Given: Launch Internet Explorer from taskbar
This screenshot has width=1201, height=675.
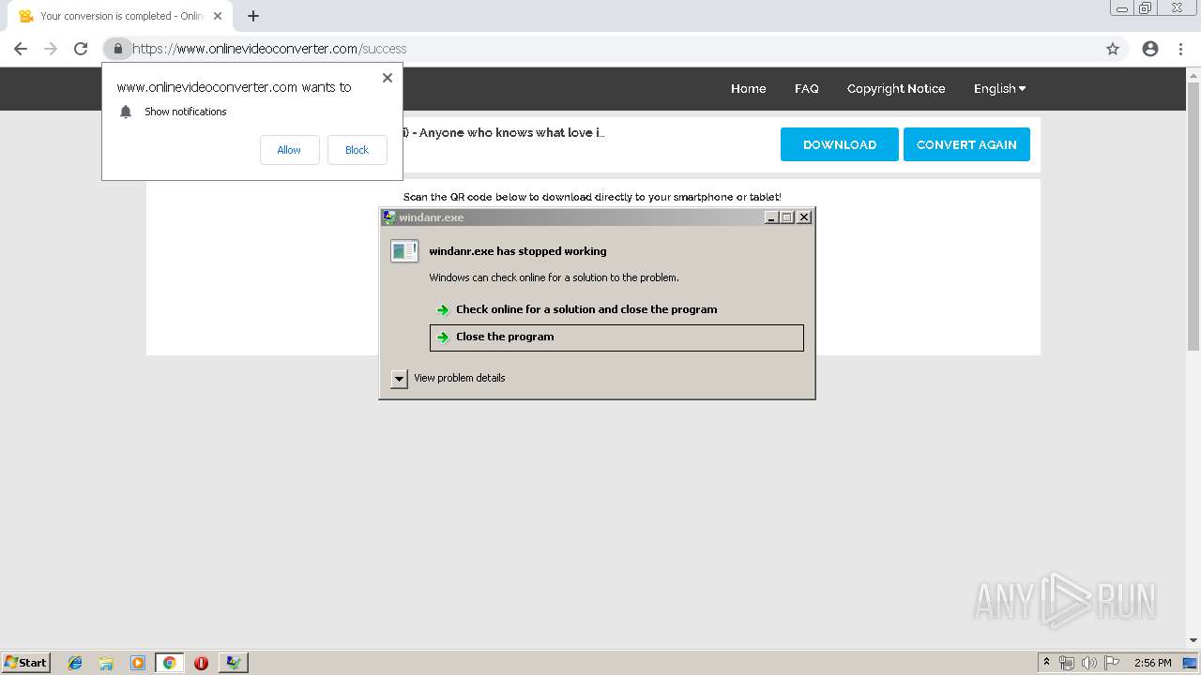Looking at the screenshot, I should coord(75,663).
